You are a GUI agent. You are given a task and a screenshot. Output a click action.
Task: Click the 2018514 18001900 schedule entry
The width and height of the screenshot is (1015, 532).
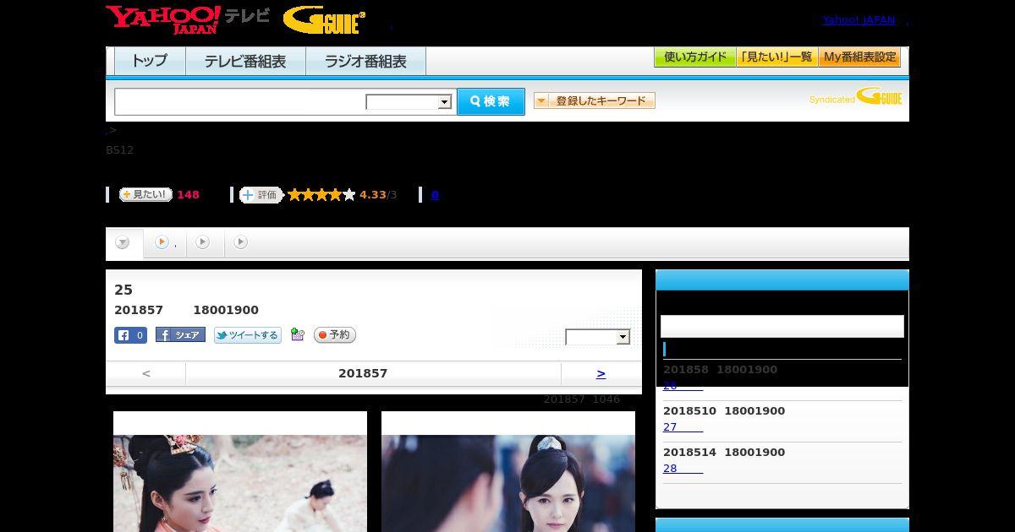[724, 453]
